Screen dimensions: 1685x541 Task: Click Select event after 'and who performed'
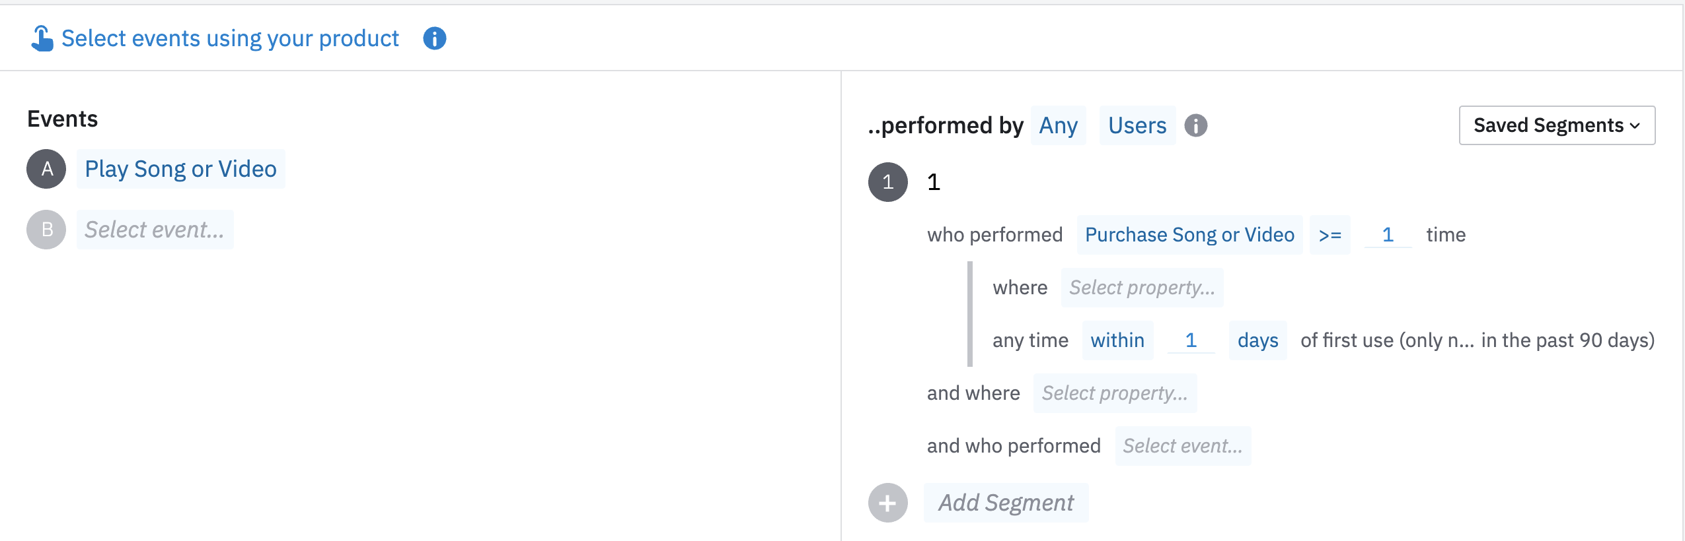[1182, 446]
